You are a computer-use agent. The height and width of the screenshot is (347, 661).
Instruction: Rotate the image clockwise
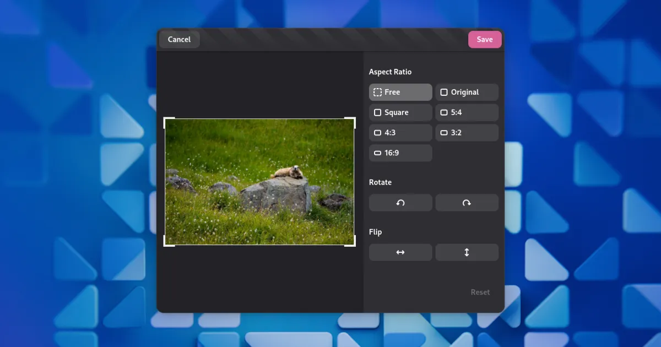pyautogui.click(x=467, y=203)
